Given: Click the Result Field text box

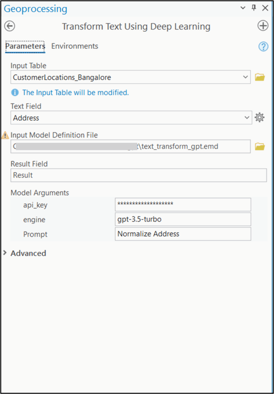Looking at the screenshot, I should (138, 175).
